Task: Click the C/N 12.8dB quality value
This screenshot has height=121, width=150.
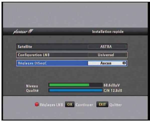Action: 113,90
